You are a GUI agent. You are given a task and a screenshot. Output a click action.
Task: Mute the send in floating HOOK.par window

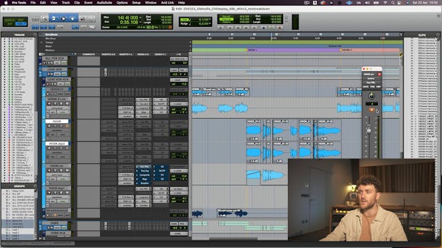372,110
